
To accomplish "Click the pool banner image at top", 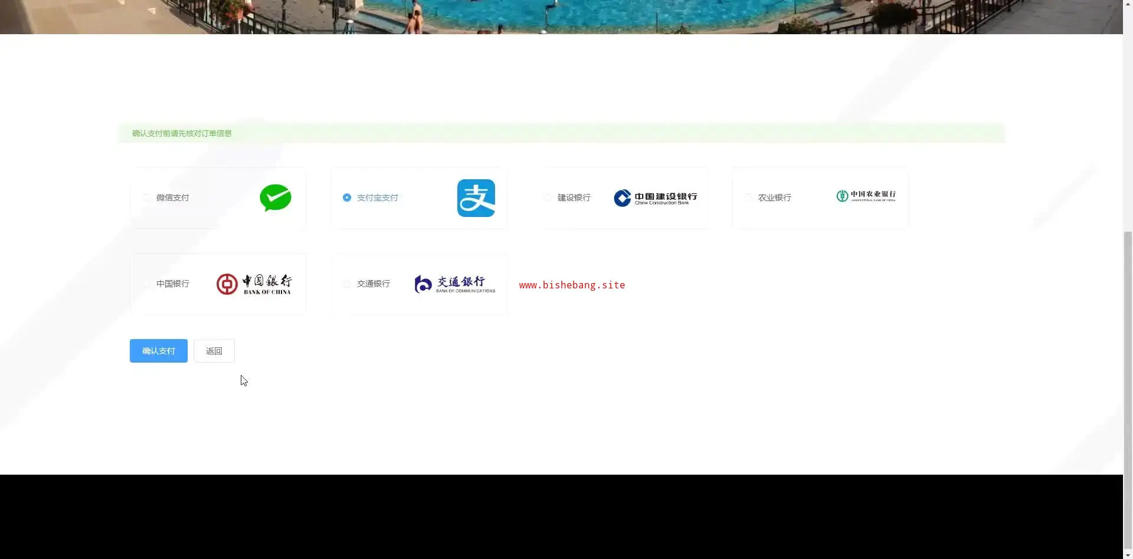I will pos(561,17).
